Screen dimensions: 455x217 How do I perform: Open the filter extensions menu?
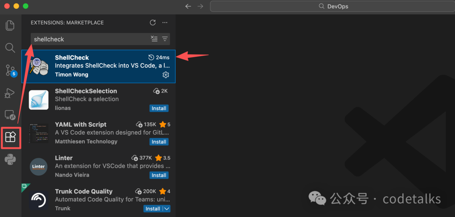click(x=165, y=39)
